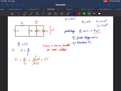The height and width of the screenshot is (91, 121).
Task: Close the Ancient&Medieval tab
Action: (x=97, y=9)
